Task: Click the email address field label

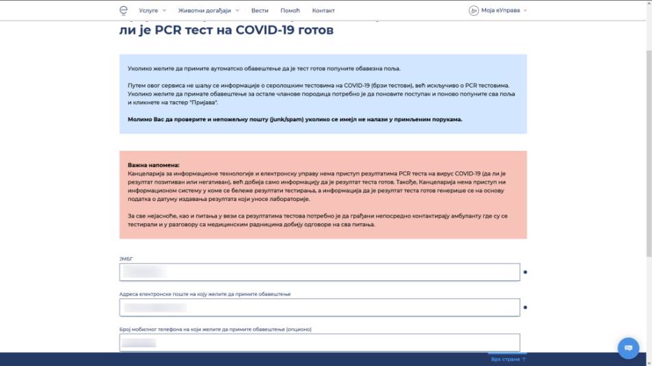Action: 205,294
